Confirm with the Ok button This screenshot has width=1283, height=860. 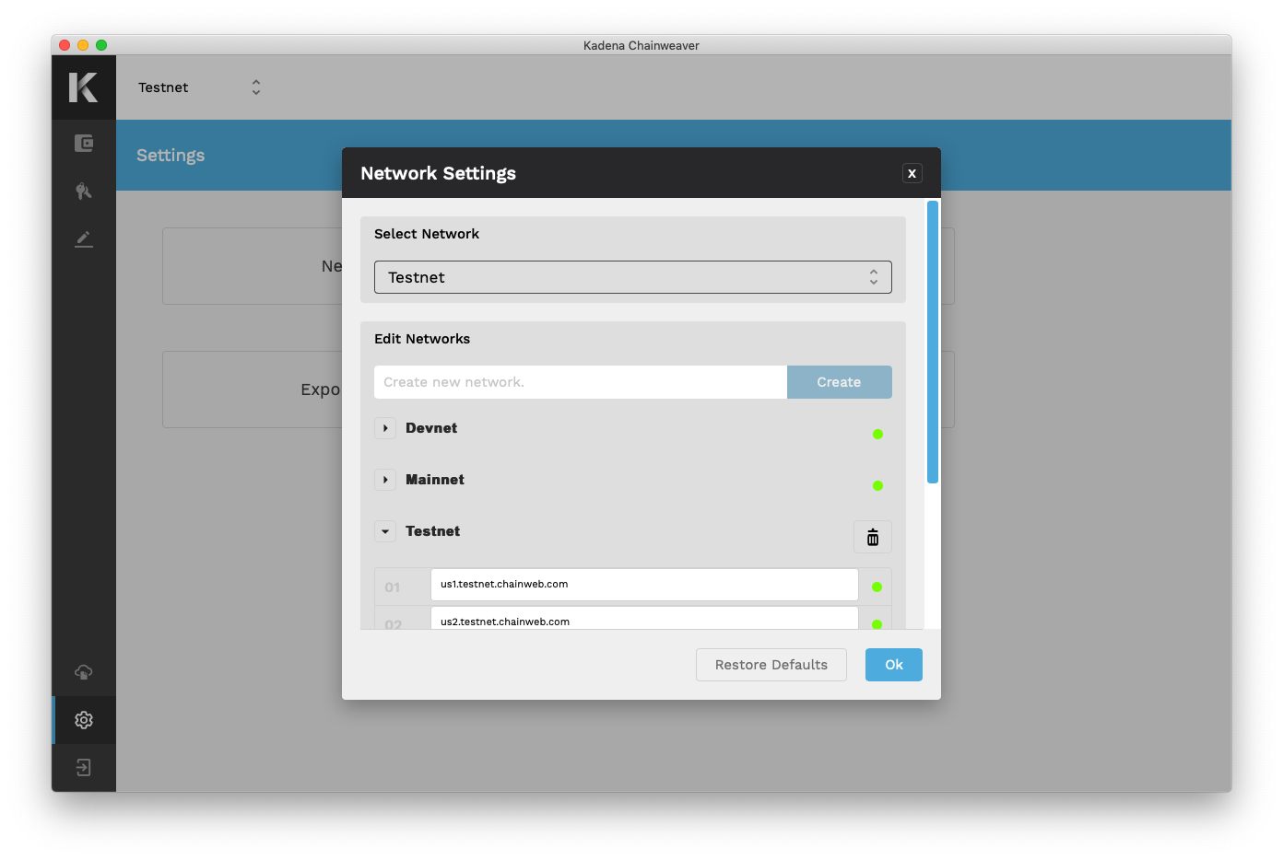pyautogui.click(x=893, y=665)
